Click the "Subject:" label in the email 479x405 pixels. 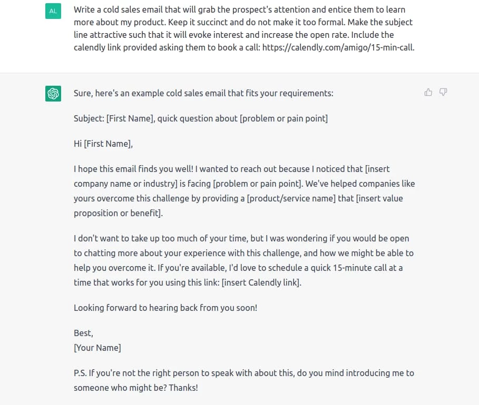click(89, 118)
